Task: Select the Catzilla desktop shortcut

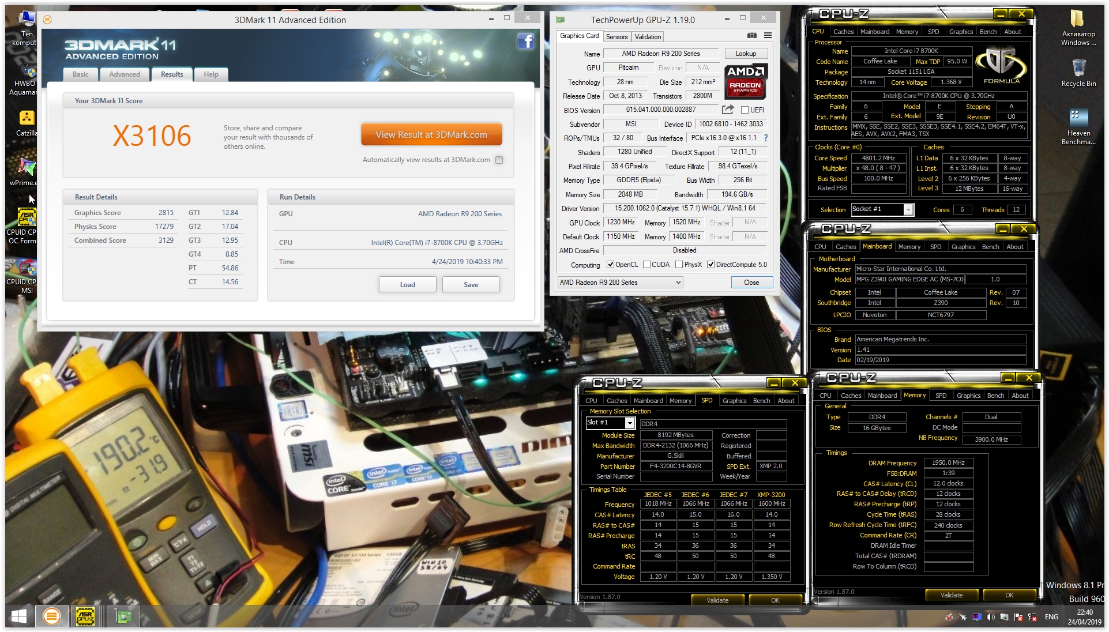Action: [27, 123]
